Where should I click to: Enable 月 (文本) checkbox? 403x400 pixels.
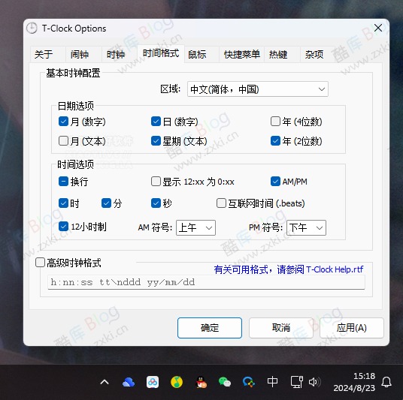[x=63, y=140]
